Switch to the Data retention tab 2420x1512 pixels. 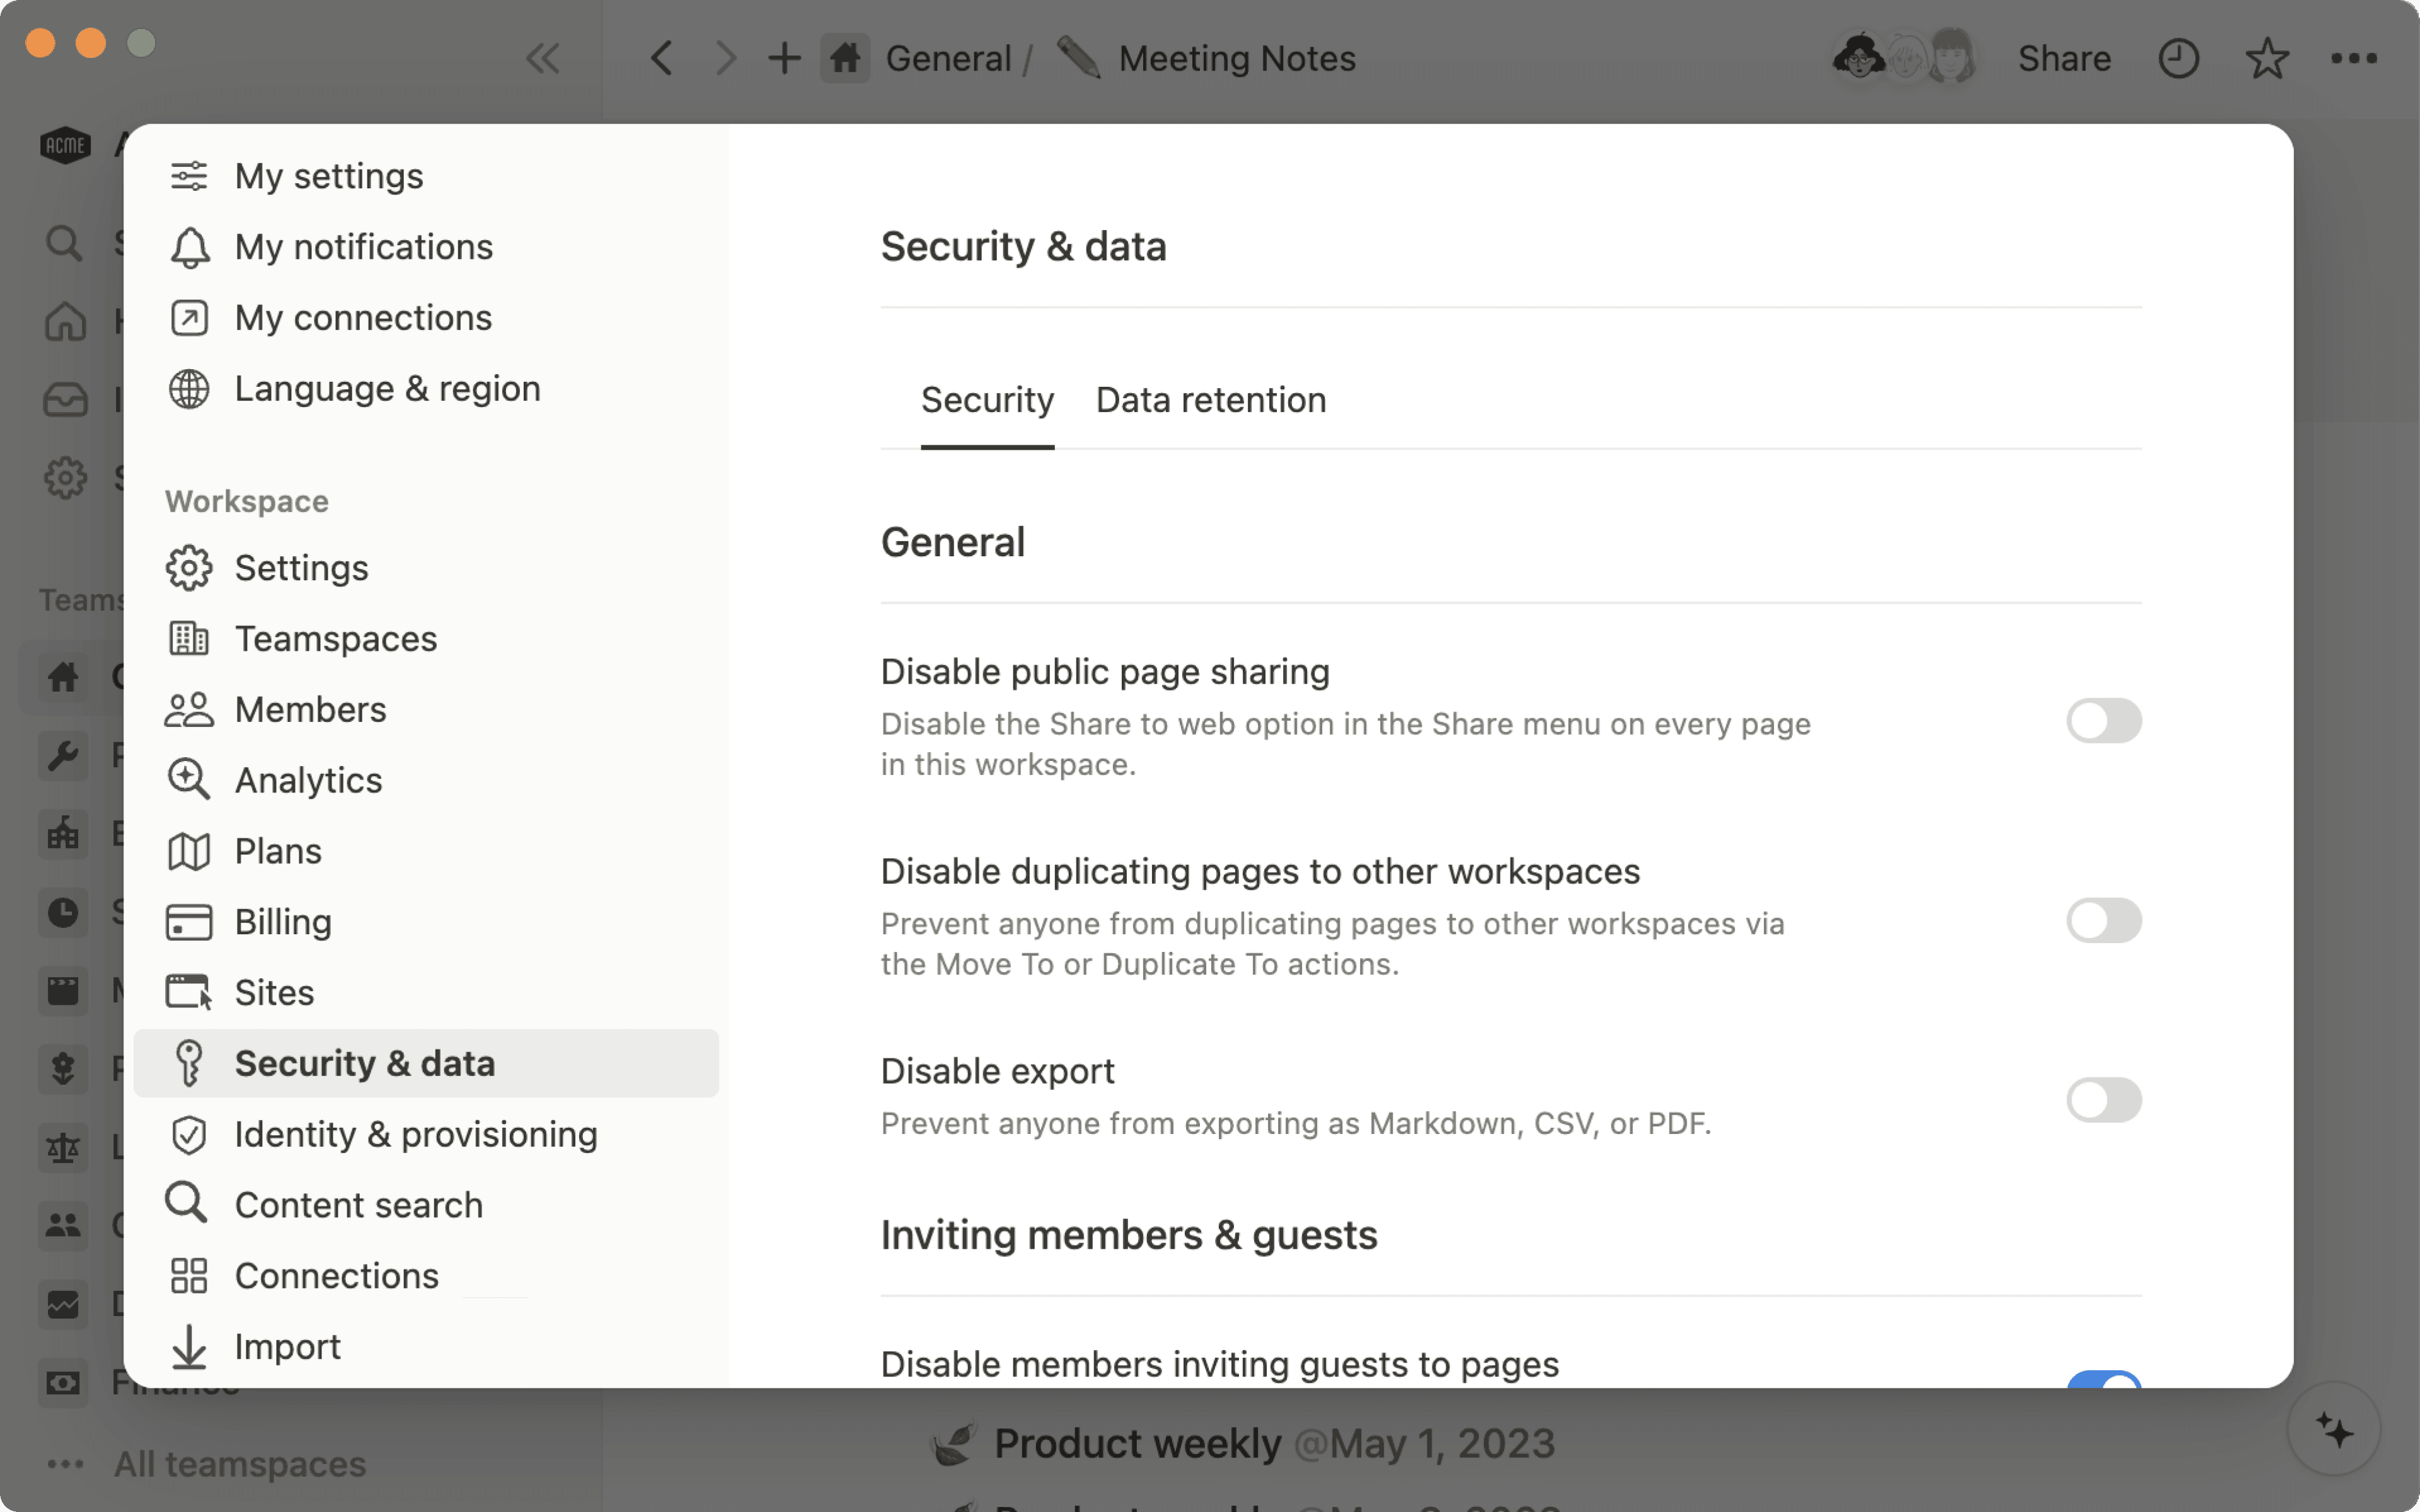[x=1210, y=400]
